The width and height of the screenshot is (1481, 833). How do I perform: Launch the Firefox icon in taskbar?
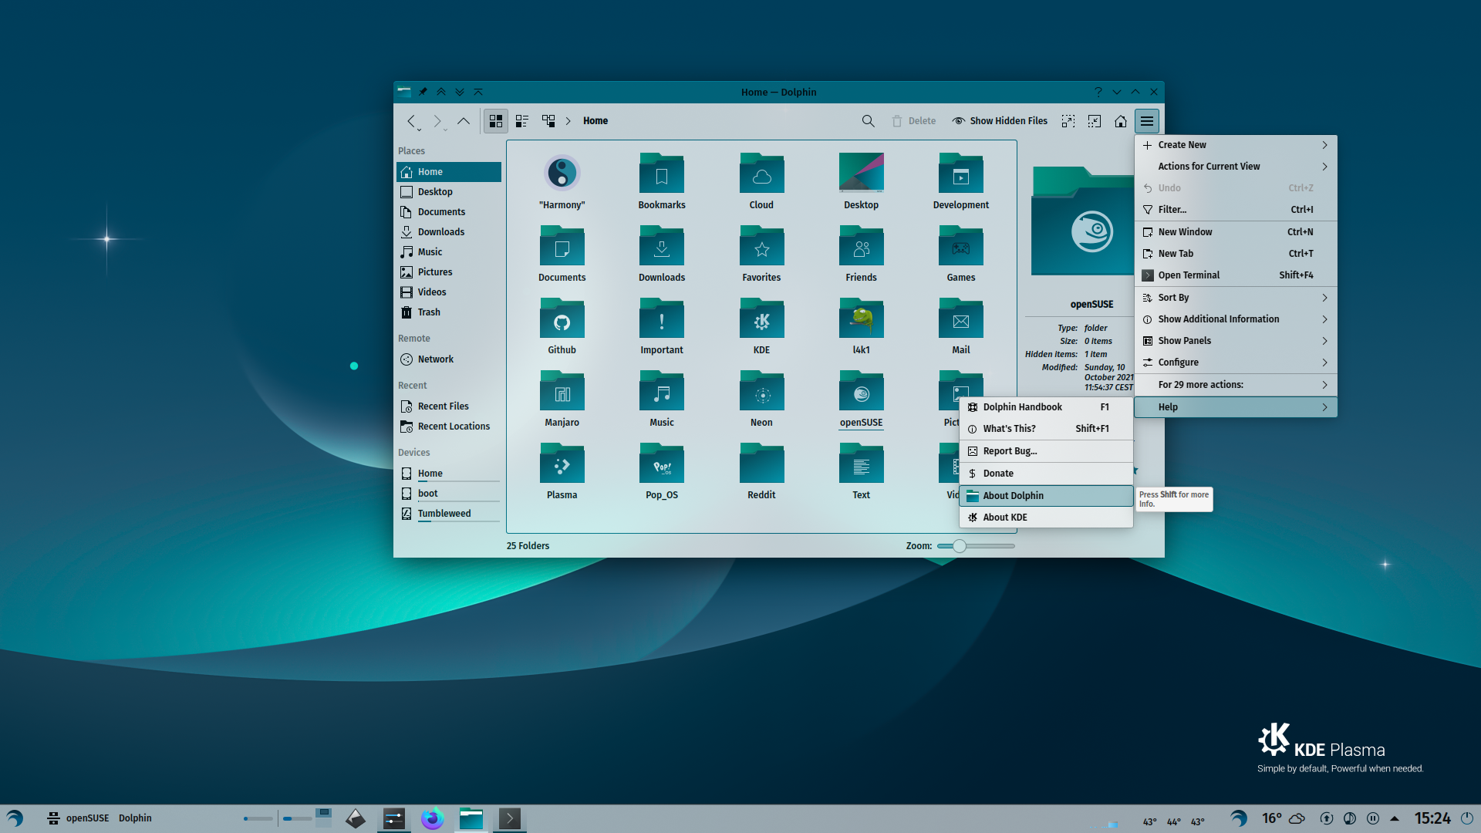point(433,818)
